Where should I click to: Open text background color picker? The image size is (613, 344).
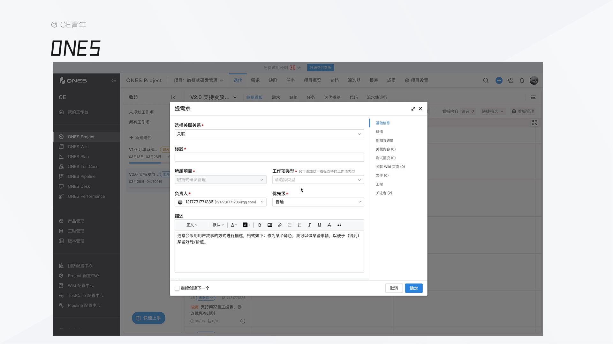246,225
